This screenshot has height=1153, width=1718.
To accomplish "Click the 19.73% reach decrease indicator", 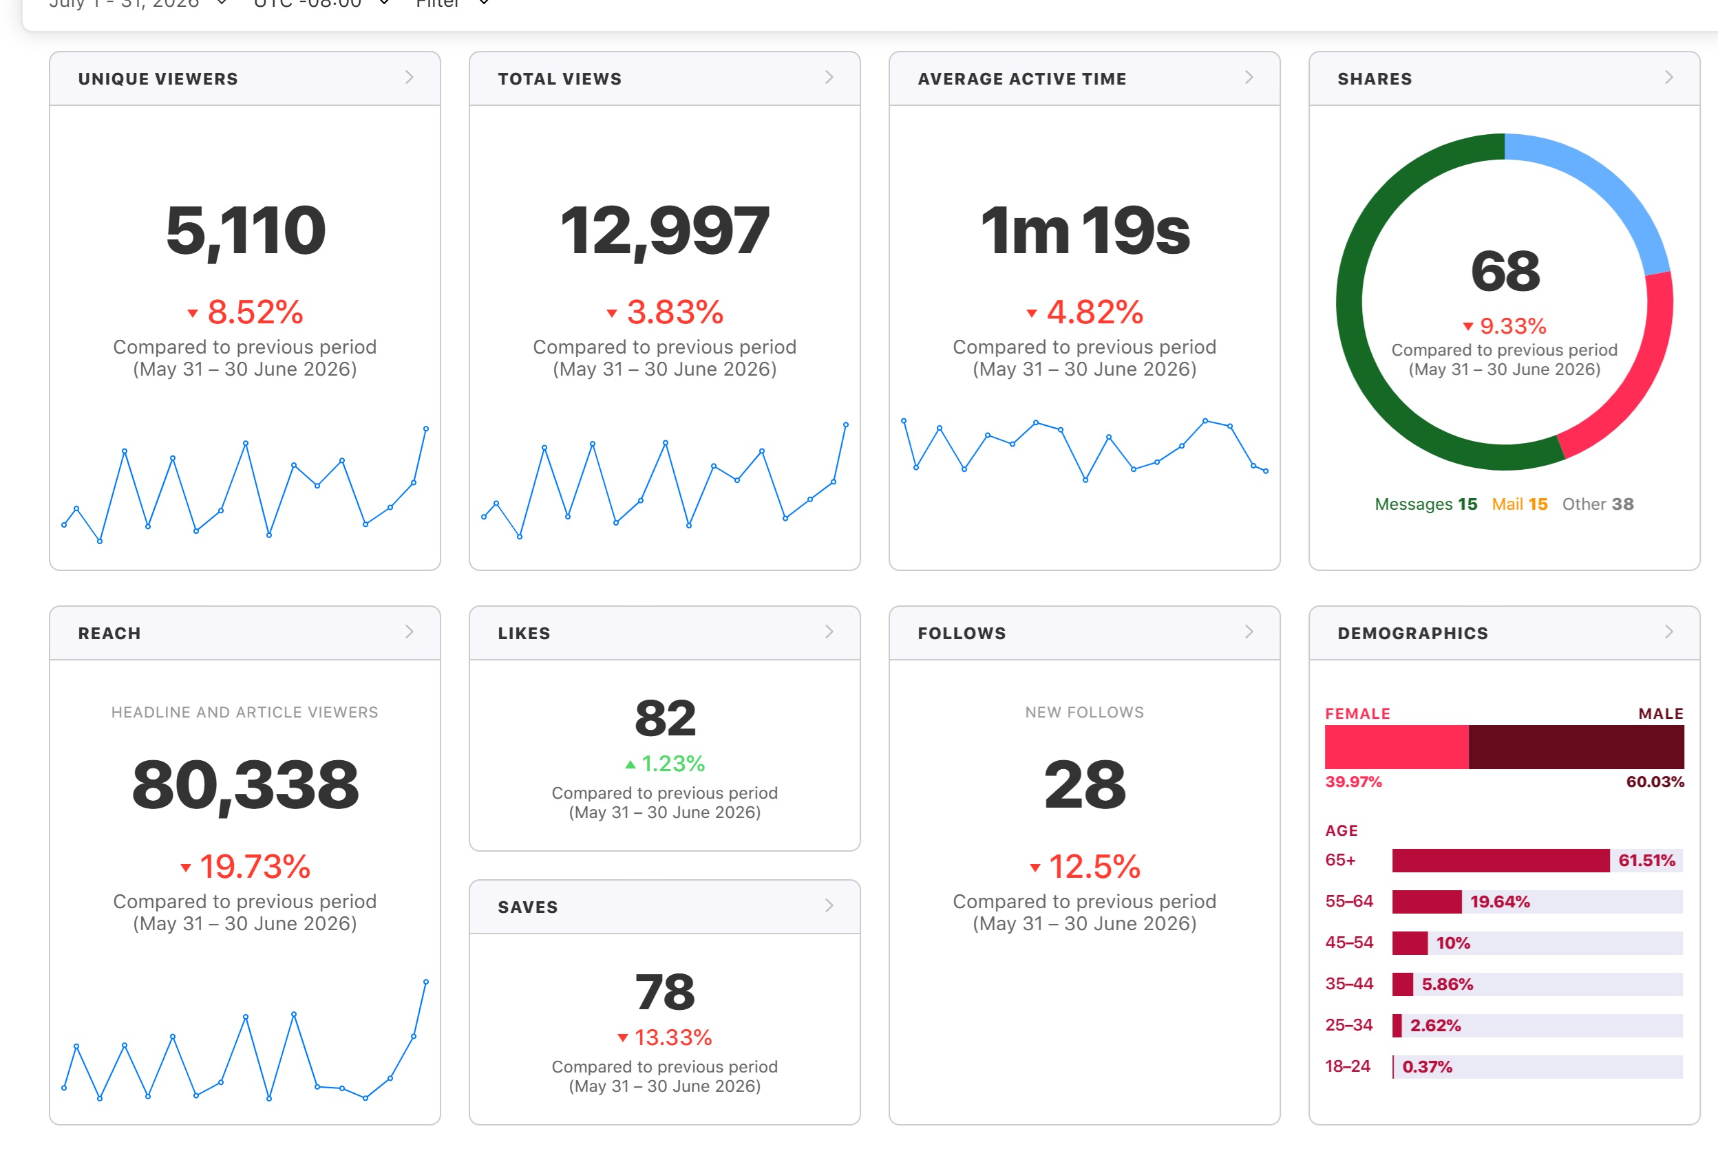I will tap(245, 866).
